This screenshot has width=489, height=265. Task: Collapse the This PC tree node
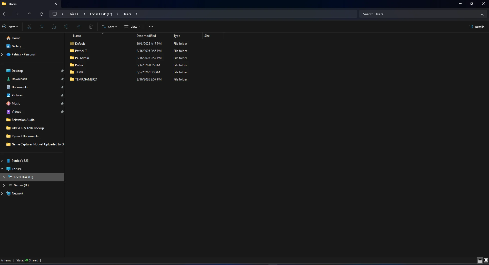[2, 169]
